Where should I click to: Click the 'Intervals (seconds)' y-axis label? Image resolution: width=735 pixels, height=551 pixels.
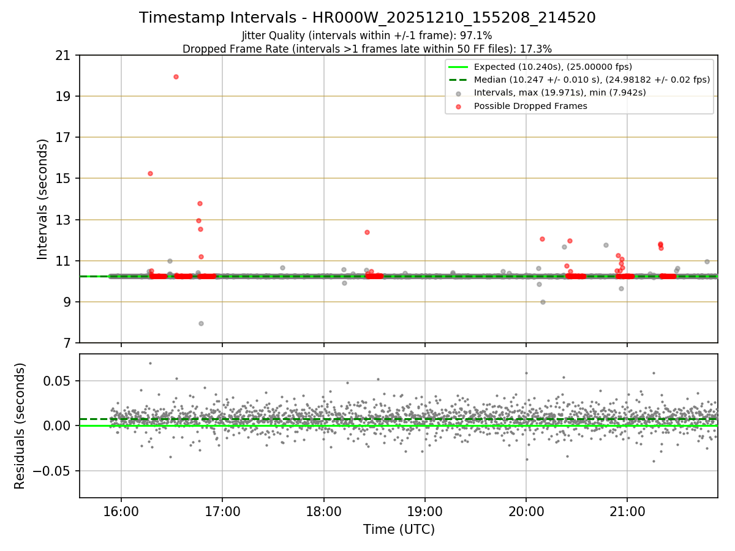[43, 199]
